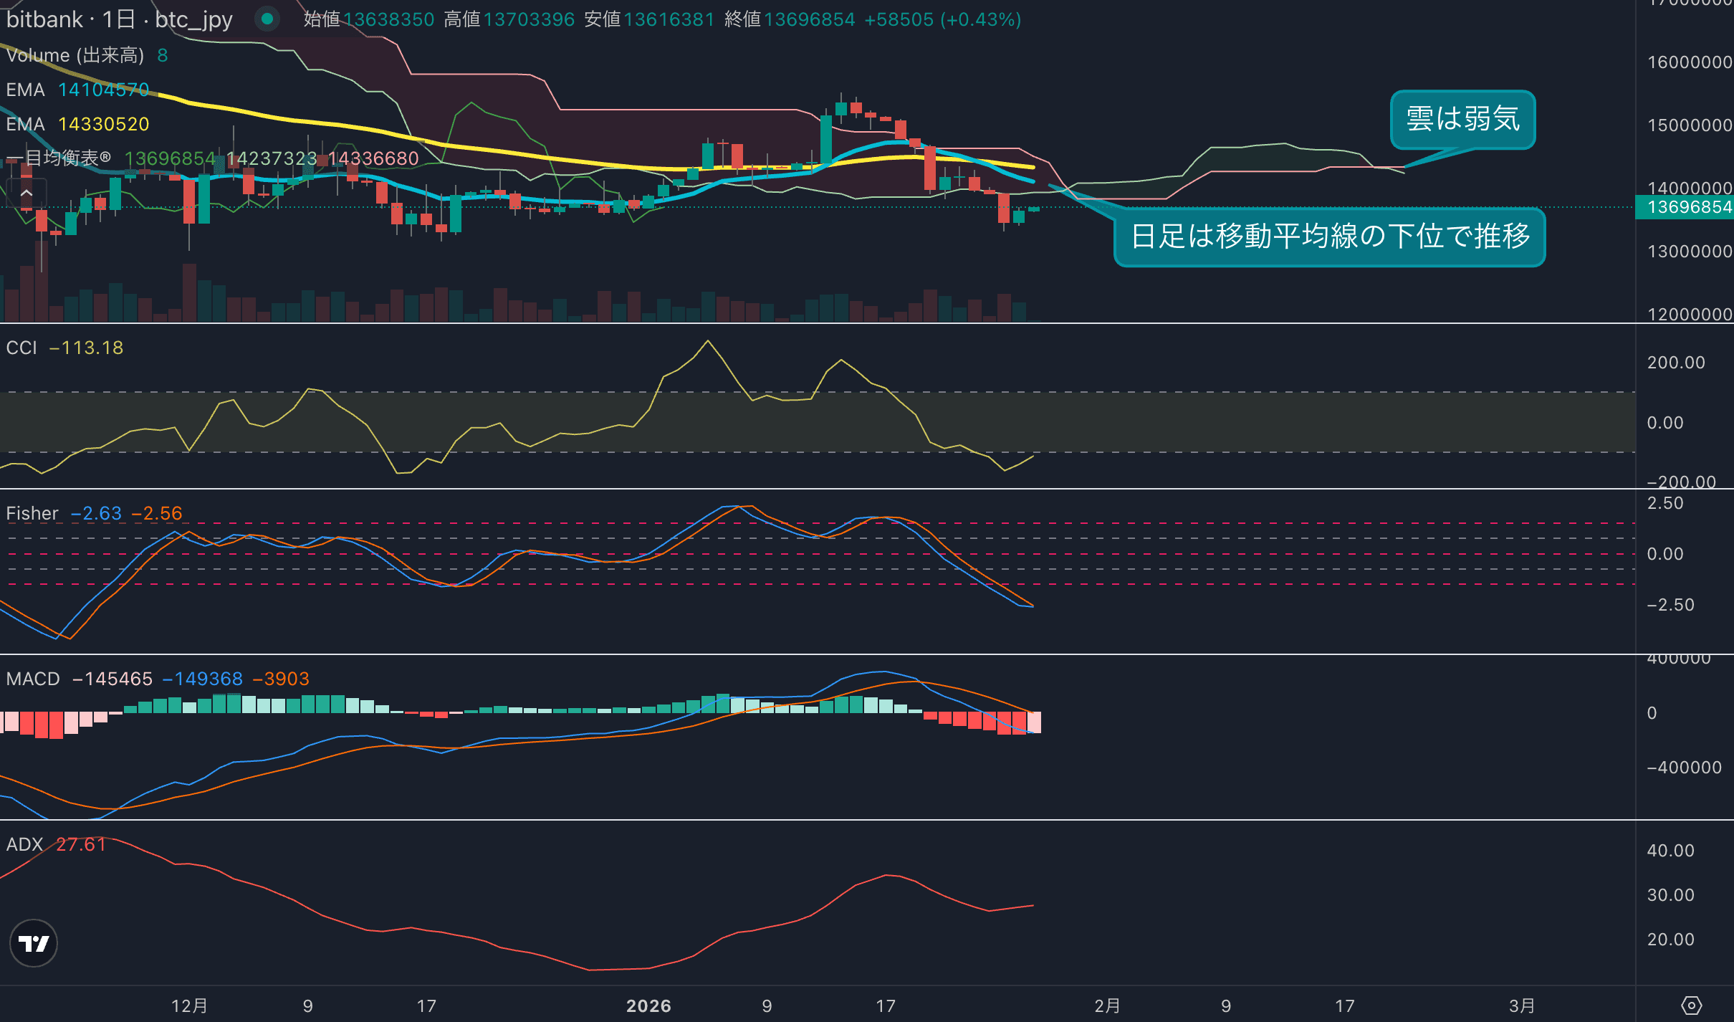Click the ADX indicator label
The height and width of the screenshot is (1022, 1734).
[24, 844]
